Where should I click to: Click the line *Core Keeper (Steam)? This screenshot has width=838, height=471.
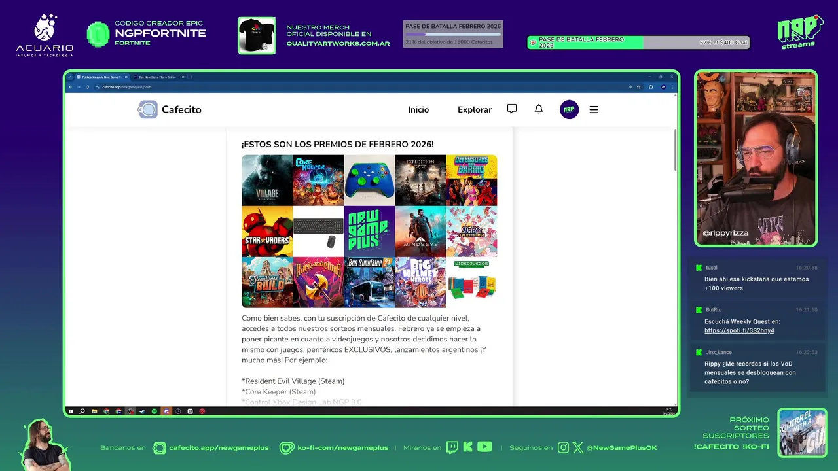click(x=278, y=391)
